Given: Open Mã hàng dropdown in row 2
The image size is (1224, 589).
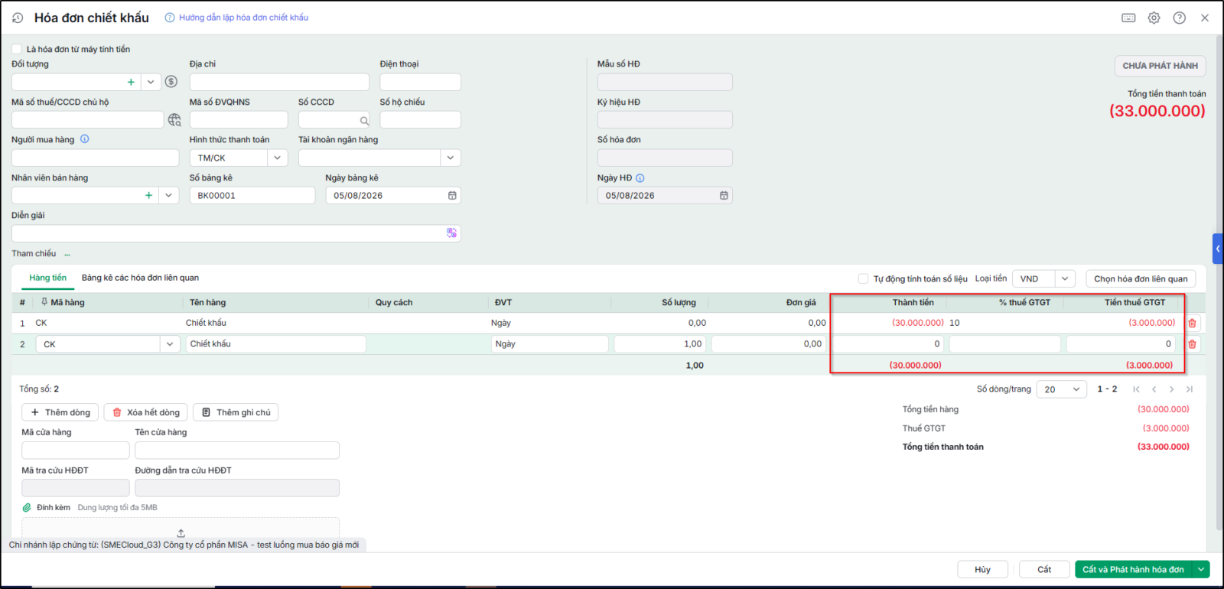Looking at the screenshot, I should pos(170,344).
